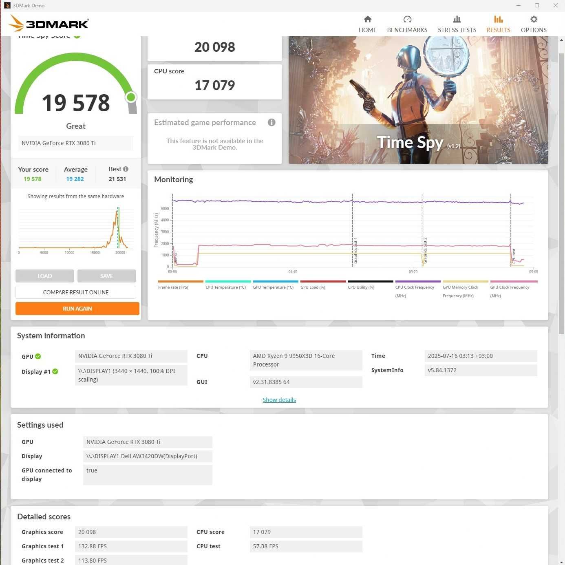Click 3DMark app icon in title bar
The width and height of the screenshot is (565, 565).
pos(7,5)
